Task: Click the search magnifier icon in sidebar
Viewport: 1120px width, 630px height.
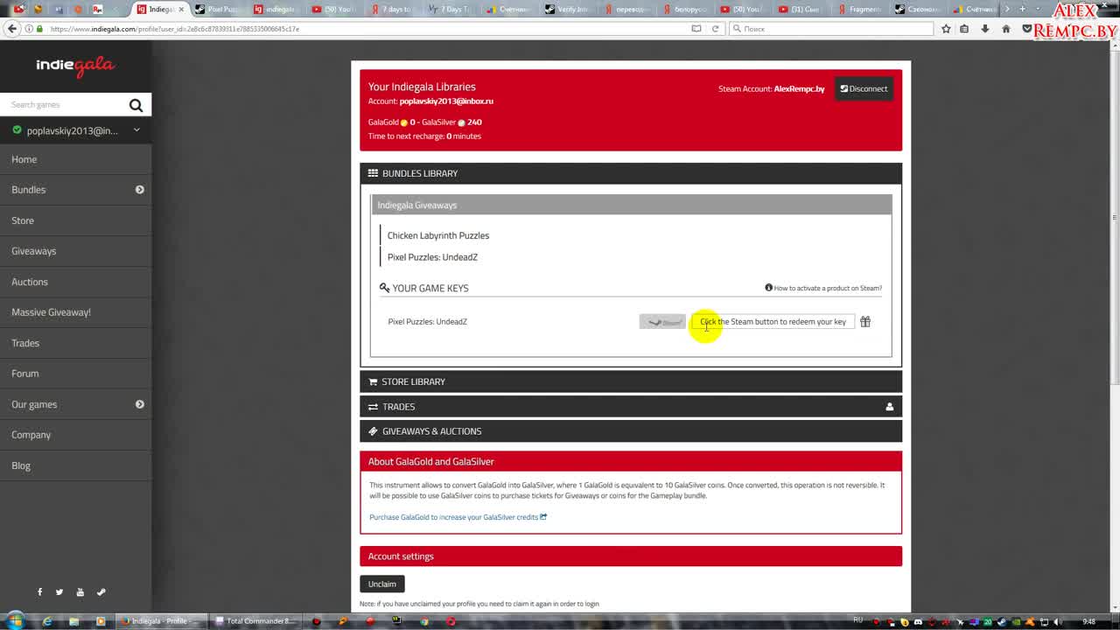Action: coord(136,105)
